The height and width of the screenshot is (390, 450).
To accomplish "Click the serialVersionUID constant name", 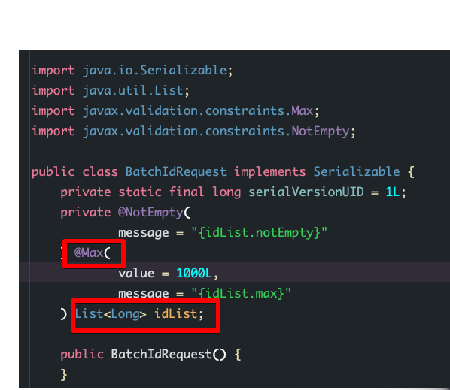I will pyautogui.click(x=306, y=192).
